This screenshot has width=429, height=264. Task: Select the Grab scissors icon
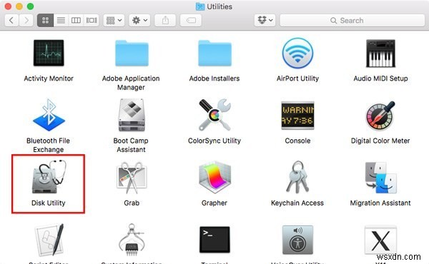pyautogui.click(x=132, y=178)
